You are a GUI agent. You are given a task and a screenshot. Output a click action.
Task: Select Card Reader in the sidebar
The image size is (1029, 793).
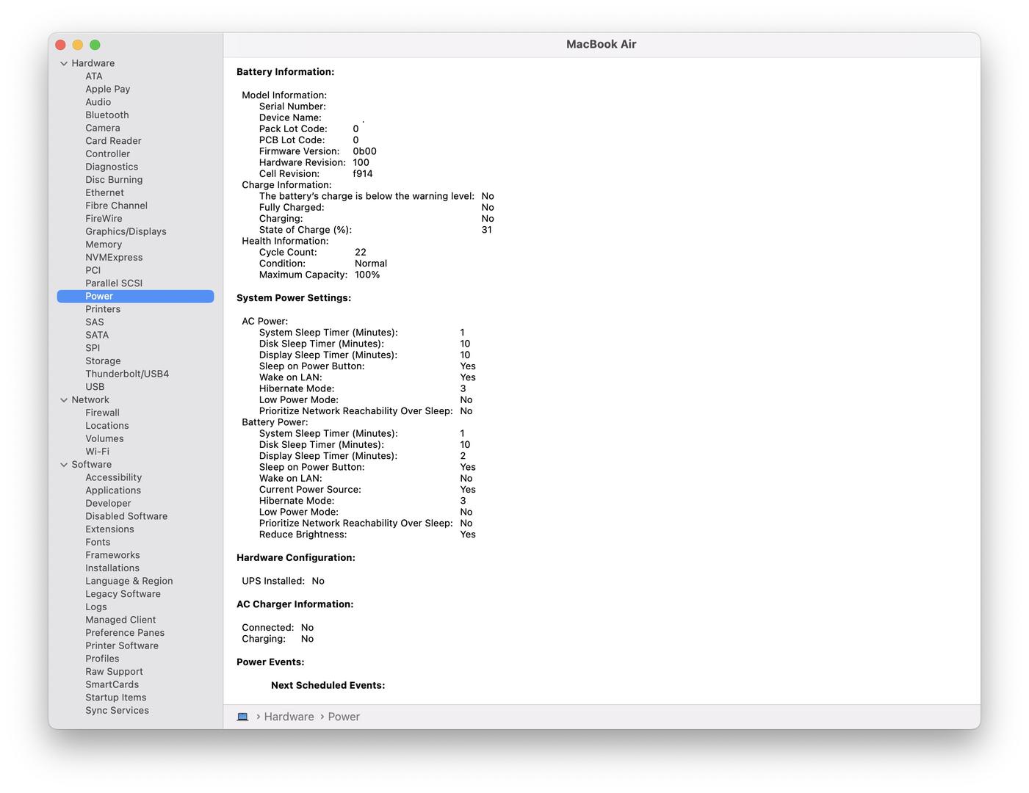[x=113, y=141]
